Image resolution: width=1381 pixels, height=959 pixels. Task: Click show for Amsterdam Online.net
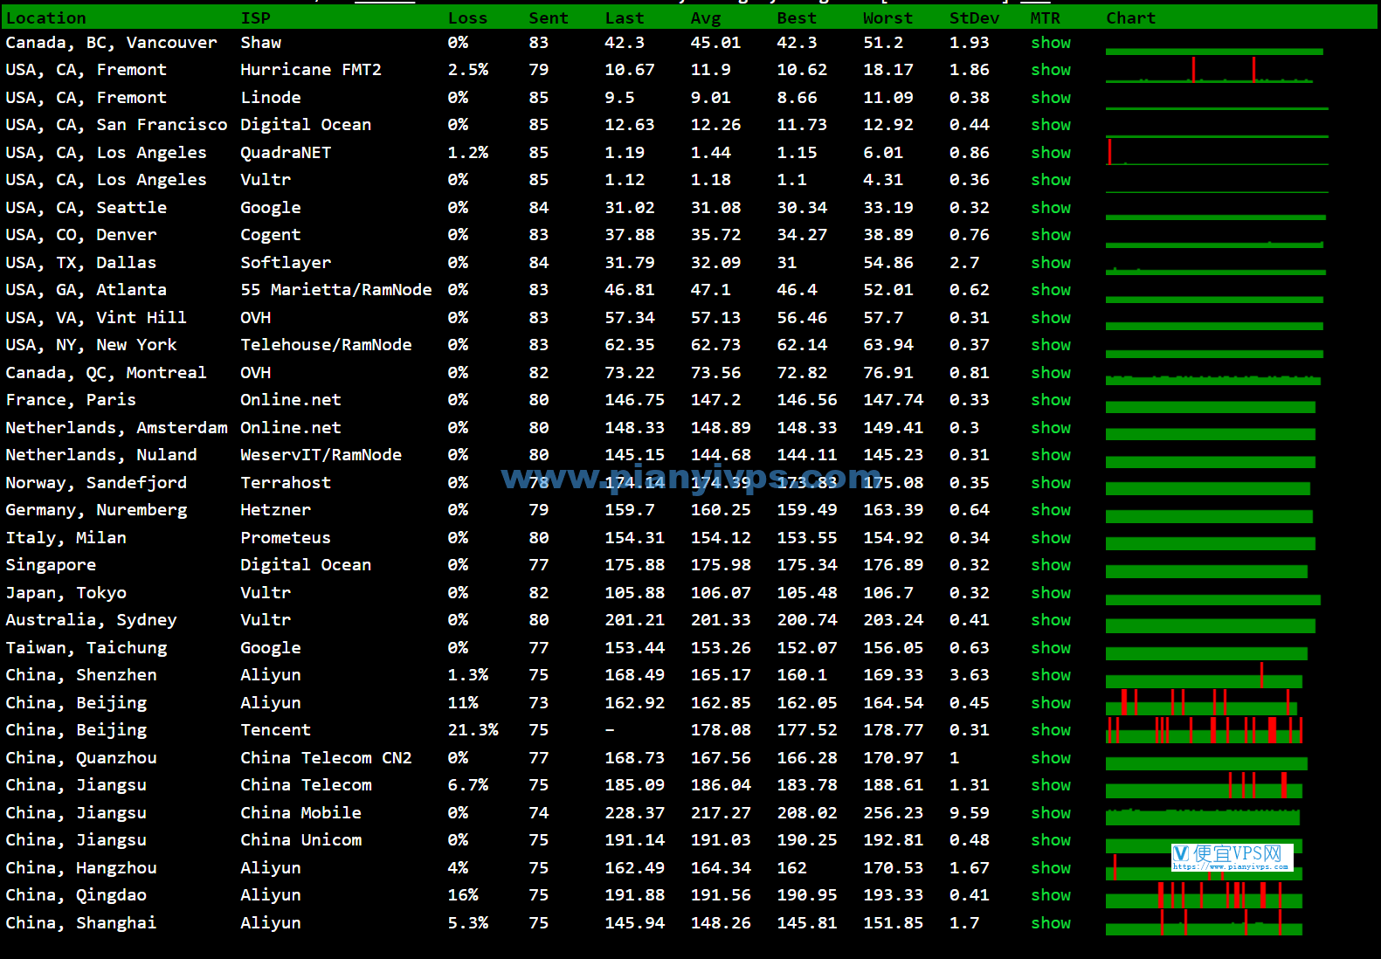coord(1051,428)
